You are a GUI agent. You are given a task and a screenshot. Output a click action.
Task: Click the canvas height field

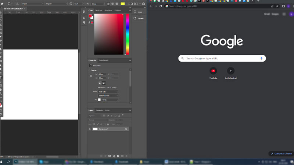pos(102,78)
